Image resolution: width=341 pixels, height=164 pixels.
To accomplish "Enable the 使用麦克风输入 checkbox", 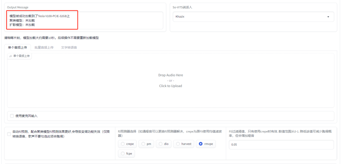I will pyautogui.click(x=12, y=116).
